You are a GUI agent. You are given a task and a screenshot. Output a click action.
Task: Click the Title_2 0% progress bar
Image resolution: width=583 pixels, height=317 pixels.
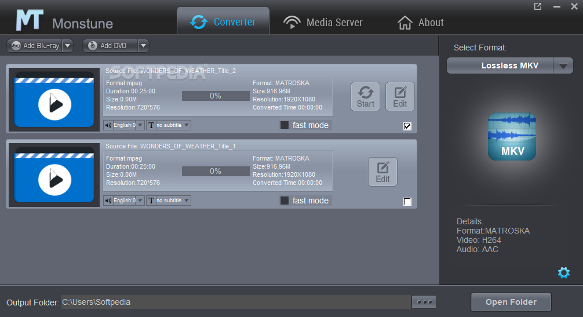pos(216,96)
